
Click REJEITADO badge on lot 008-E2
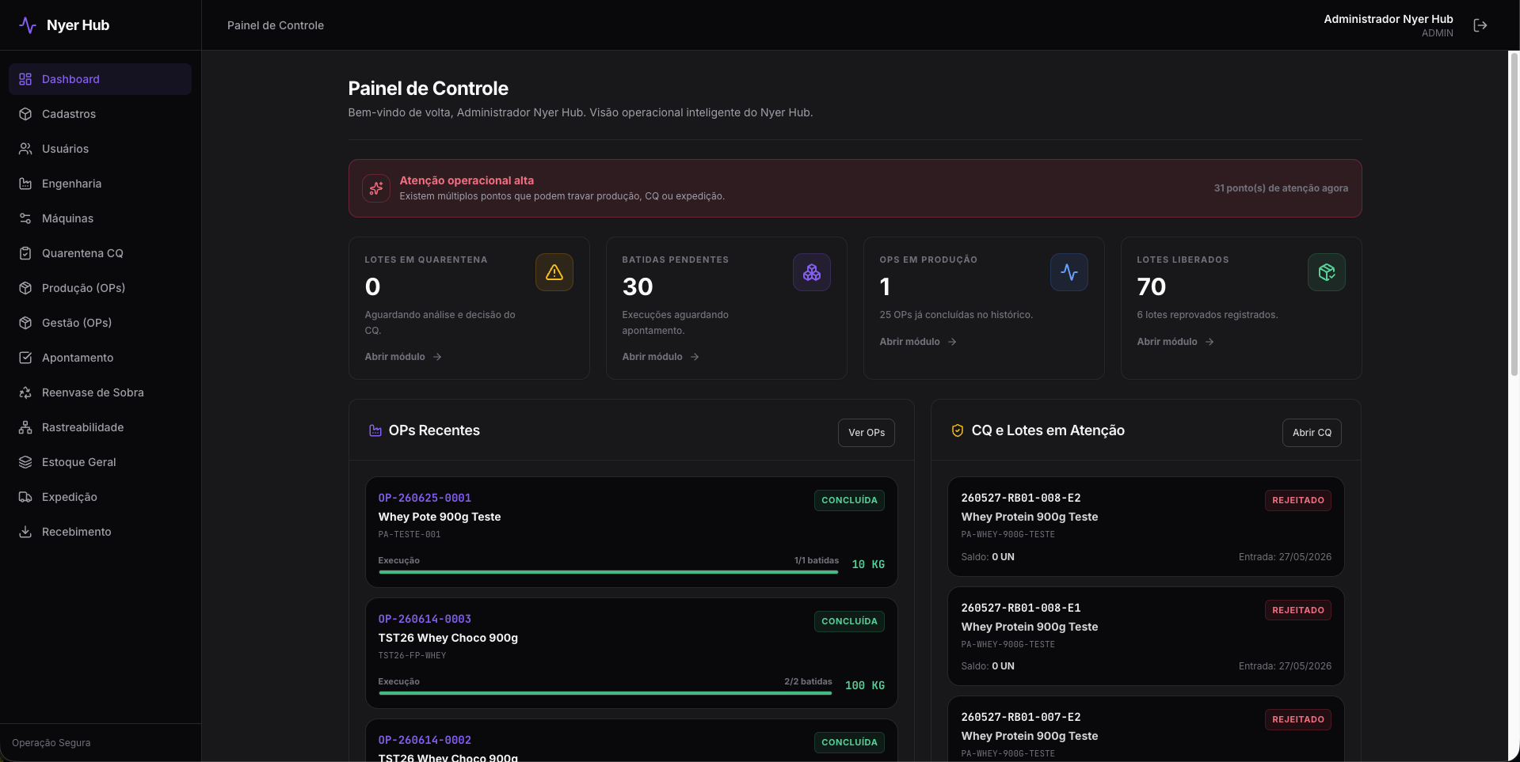(x=1298, y=500)
